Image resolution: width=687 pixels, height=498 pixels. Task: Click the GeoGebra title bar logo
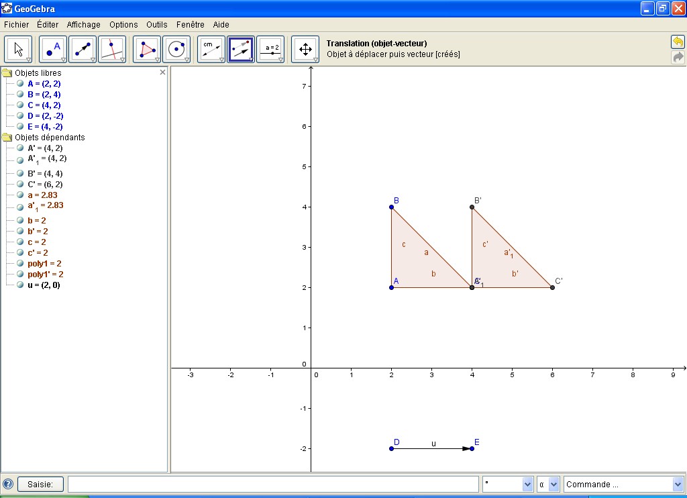tap(7, 8)
